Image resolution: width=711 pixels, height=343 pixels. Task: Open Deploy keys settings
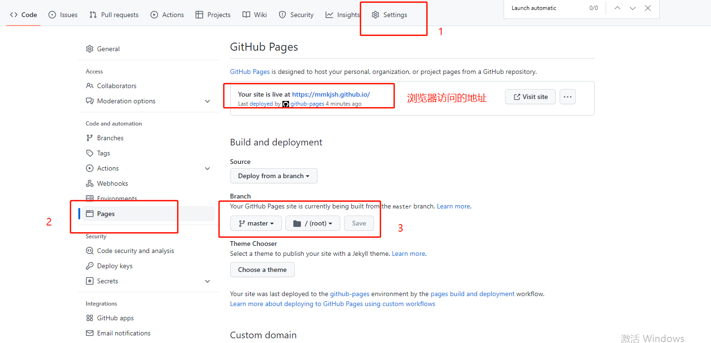pyautogui.click(x=149, y=266)
